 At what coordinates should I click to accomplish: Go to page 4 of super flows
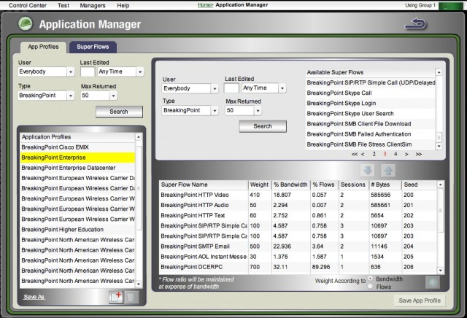(x=395, y=154)
